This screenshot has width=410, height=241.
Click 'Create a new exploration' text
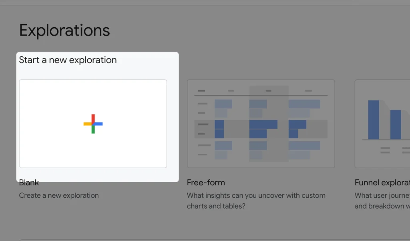pos(58,195)
